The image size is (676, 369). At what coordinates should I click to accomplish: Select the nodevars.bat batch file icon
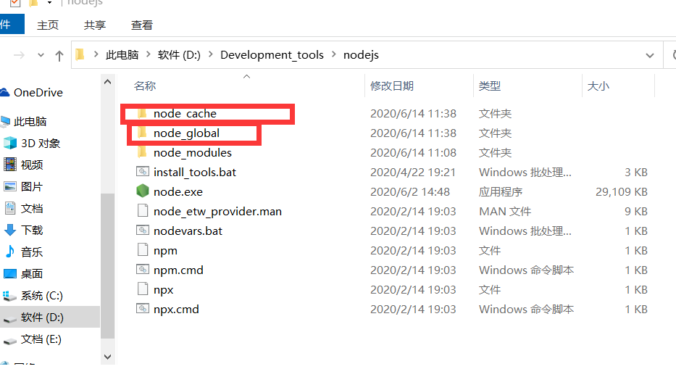pos(143,231)
